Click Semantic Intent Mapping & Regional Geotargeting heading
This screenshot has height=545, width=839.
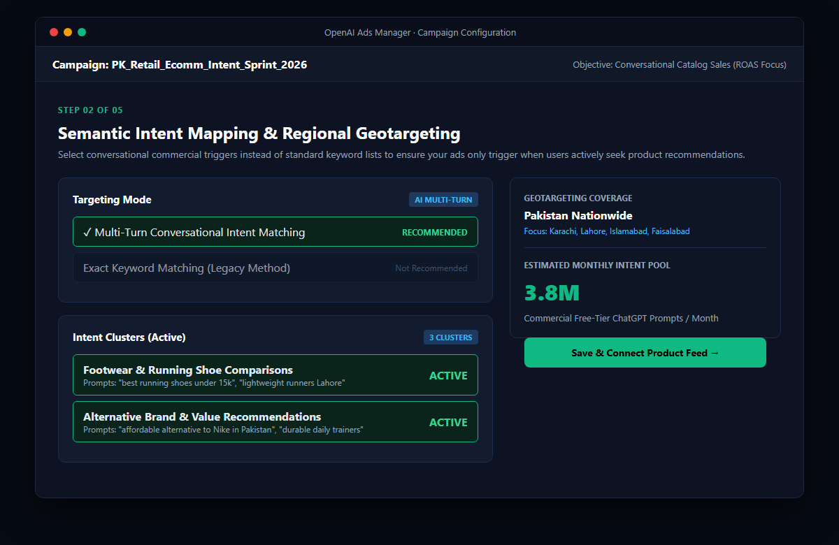259,133
